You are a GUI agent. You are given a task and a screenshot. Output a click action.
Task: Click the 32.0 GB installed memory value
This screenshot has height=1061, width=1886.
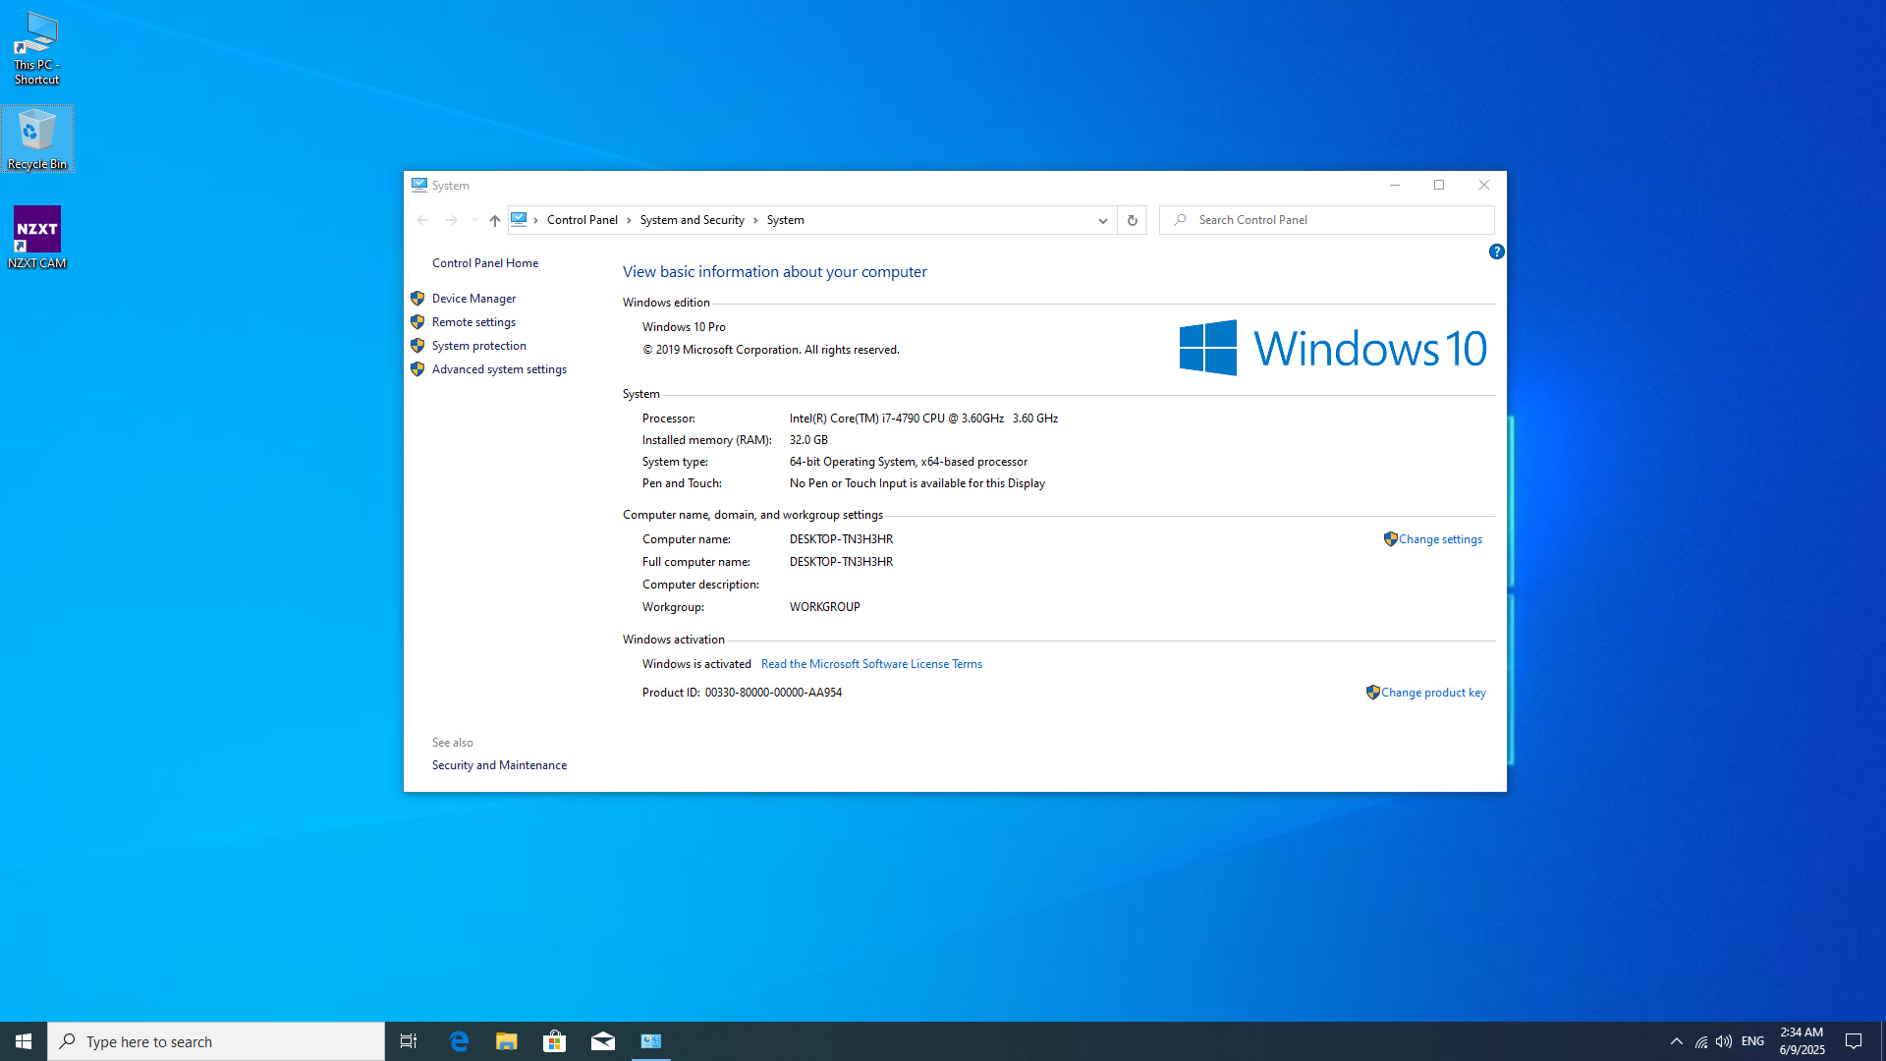(x=808, y=440)
